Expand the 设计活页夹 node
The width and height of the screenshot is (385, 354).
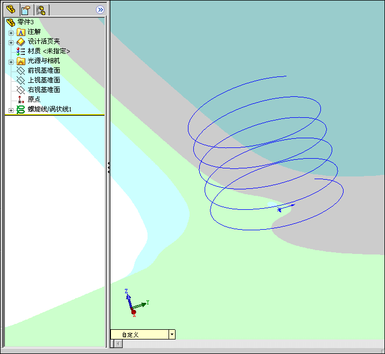(x=11, y=43)
